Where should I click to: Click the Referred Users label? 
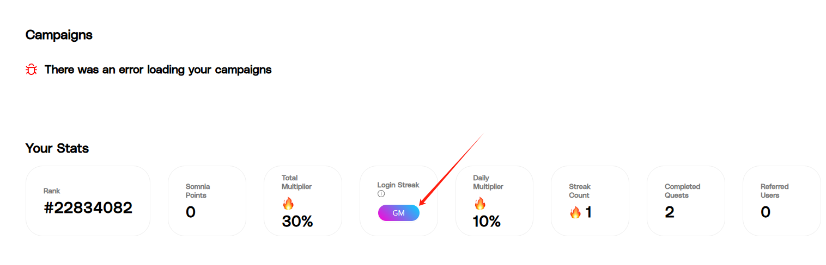(x=774, y=191)
